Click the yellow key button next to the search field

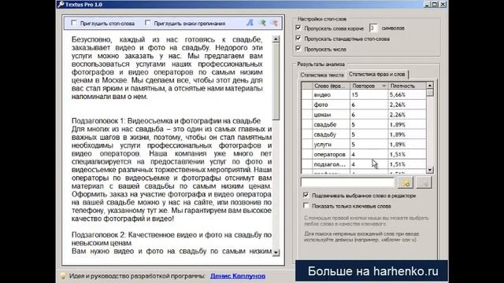(x=406, y=182)
